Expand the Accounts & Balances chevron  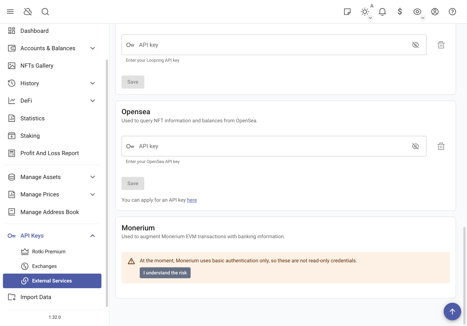coord(93,48)
